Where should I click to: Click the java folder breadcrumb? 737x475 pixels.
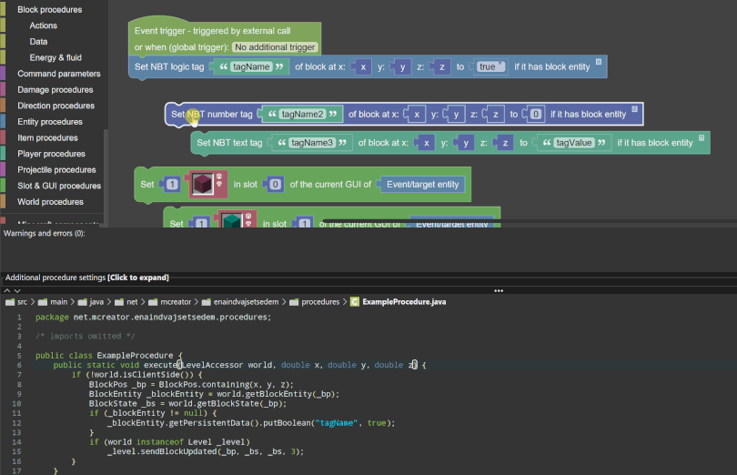pos(91,302)
